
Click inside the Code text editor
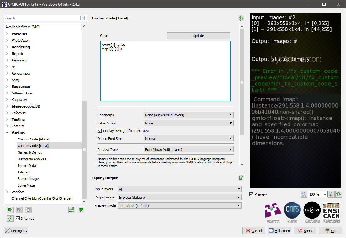165,71
